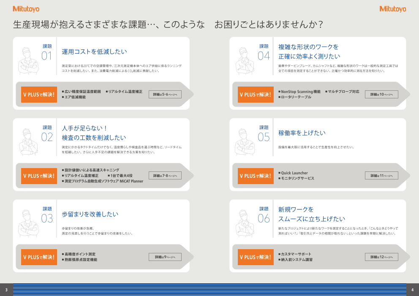Click the Mitutoyo logo at top right
The height and width of the screenshot is (296, 419).
point(392,8)
